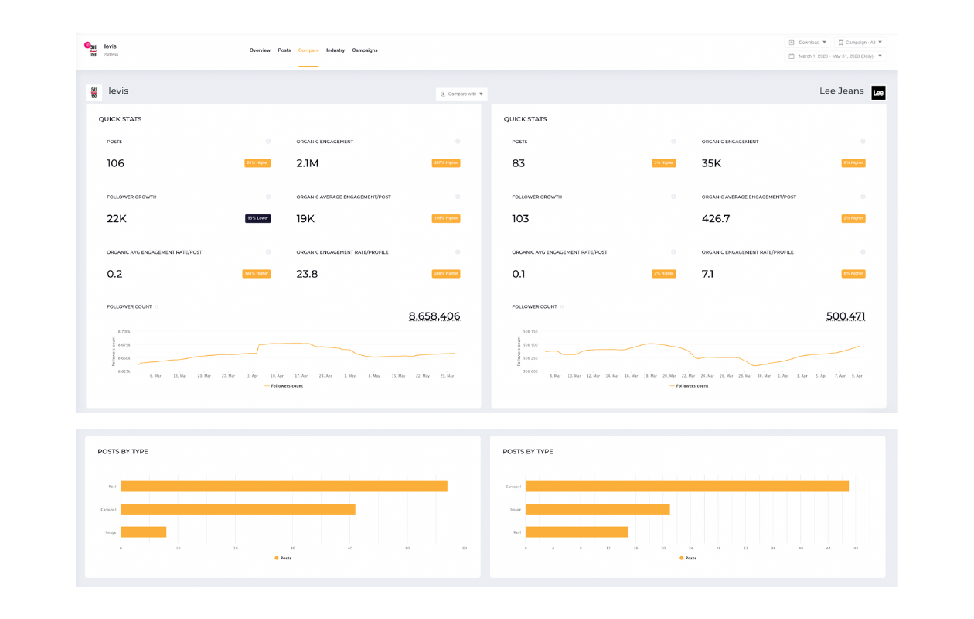974x619 pixels.
Task: Toggle Followers count legend in Lee Jeans chart
Action: click(689, 385)
